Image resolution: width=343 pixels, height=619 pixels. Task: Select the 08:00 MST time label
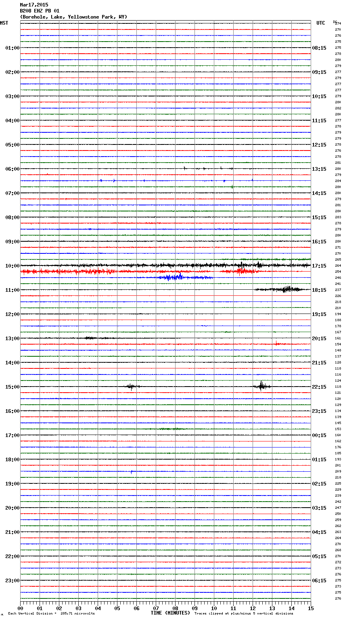point(12,217)
